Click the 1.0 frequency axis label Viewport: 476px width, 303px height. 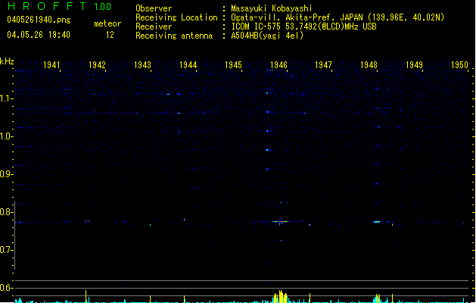click(7, 136)
